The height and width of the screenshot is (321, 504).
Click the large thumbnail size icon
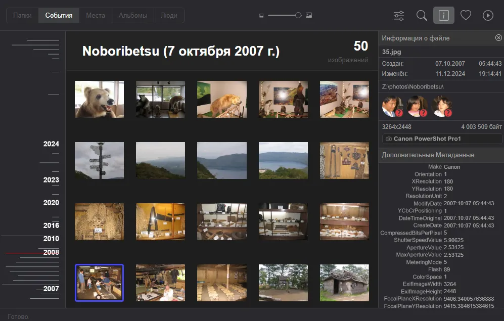coord(309,16)
